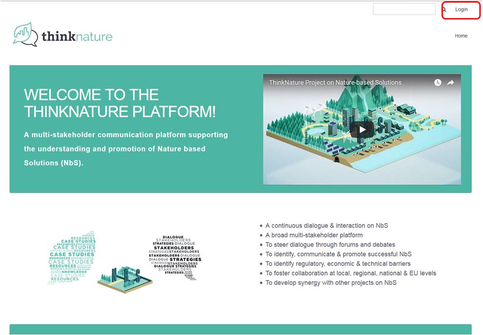This screenshot has height=335, width=483.
Task: Click the video's share arrow icon
Action: pyautogui.click(x=451, y=82)
